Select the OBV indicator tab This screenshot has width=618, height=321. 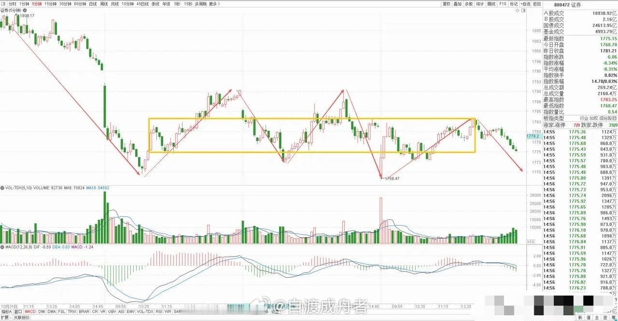112,312
